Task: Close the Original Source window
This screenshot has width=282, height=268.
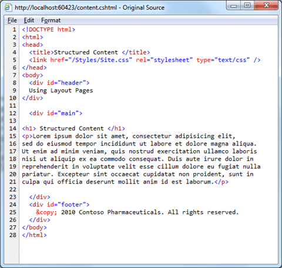Action: (x=266, y=5)
